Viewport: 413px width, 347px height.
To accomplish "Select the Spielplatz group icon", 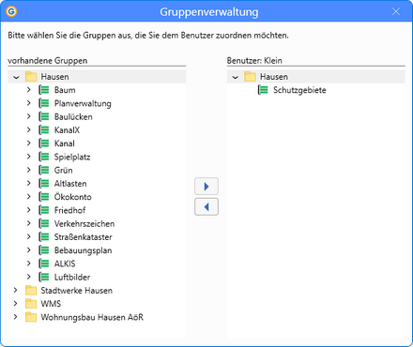I will coord(44,157).
